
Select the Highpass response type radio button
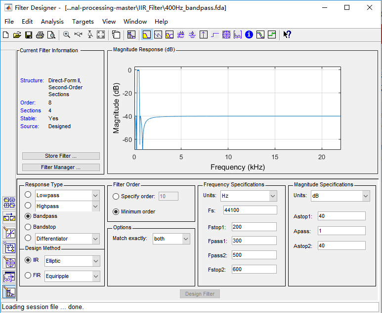pyautogui.click(x=28, y=206)
